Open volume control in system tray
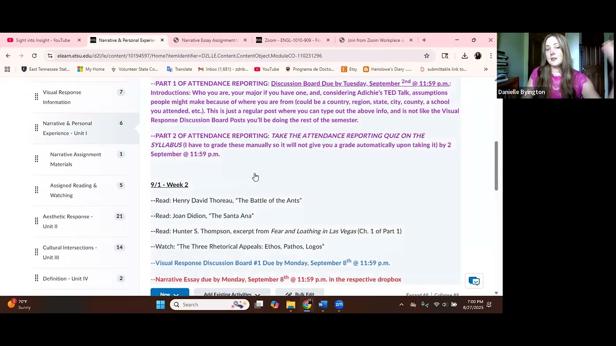Screen dimensions: 616x346 coord(444,305)
